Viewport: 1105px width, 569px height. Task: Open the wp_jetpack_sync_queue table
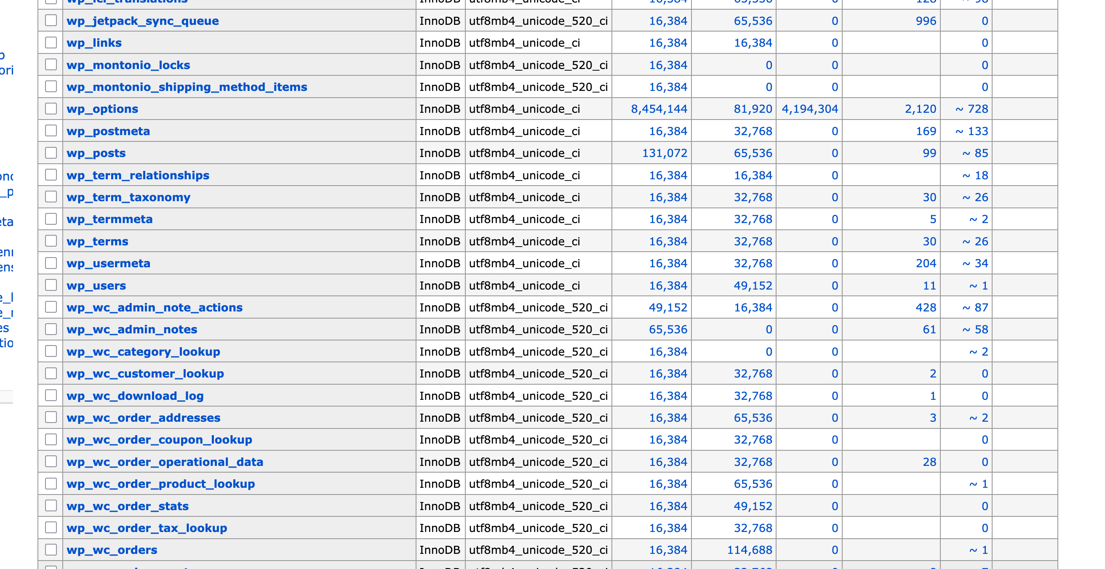coord(142,21)
